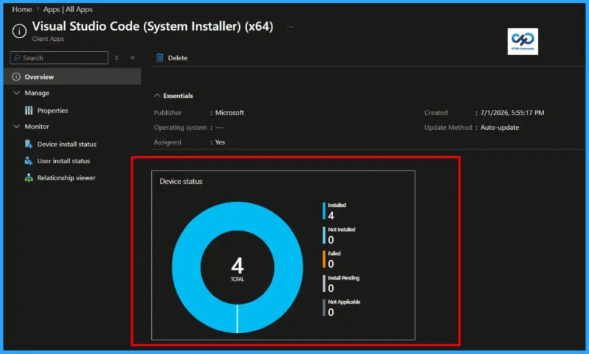Click the blue Installed legend color bar
Image resolution: width=589 pixels, height=354 pixels.
coord(324,211)
